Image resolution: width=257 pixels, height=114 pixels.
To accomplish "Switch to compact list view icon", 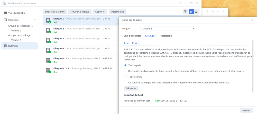I will pyautogui.click(x=197, y=12).
